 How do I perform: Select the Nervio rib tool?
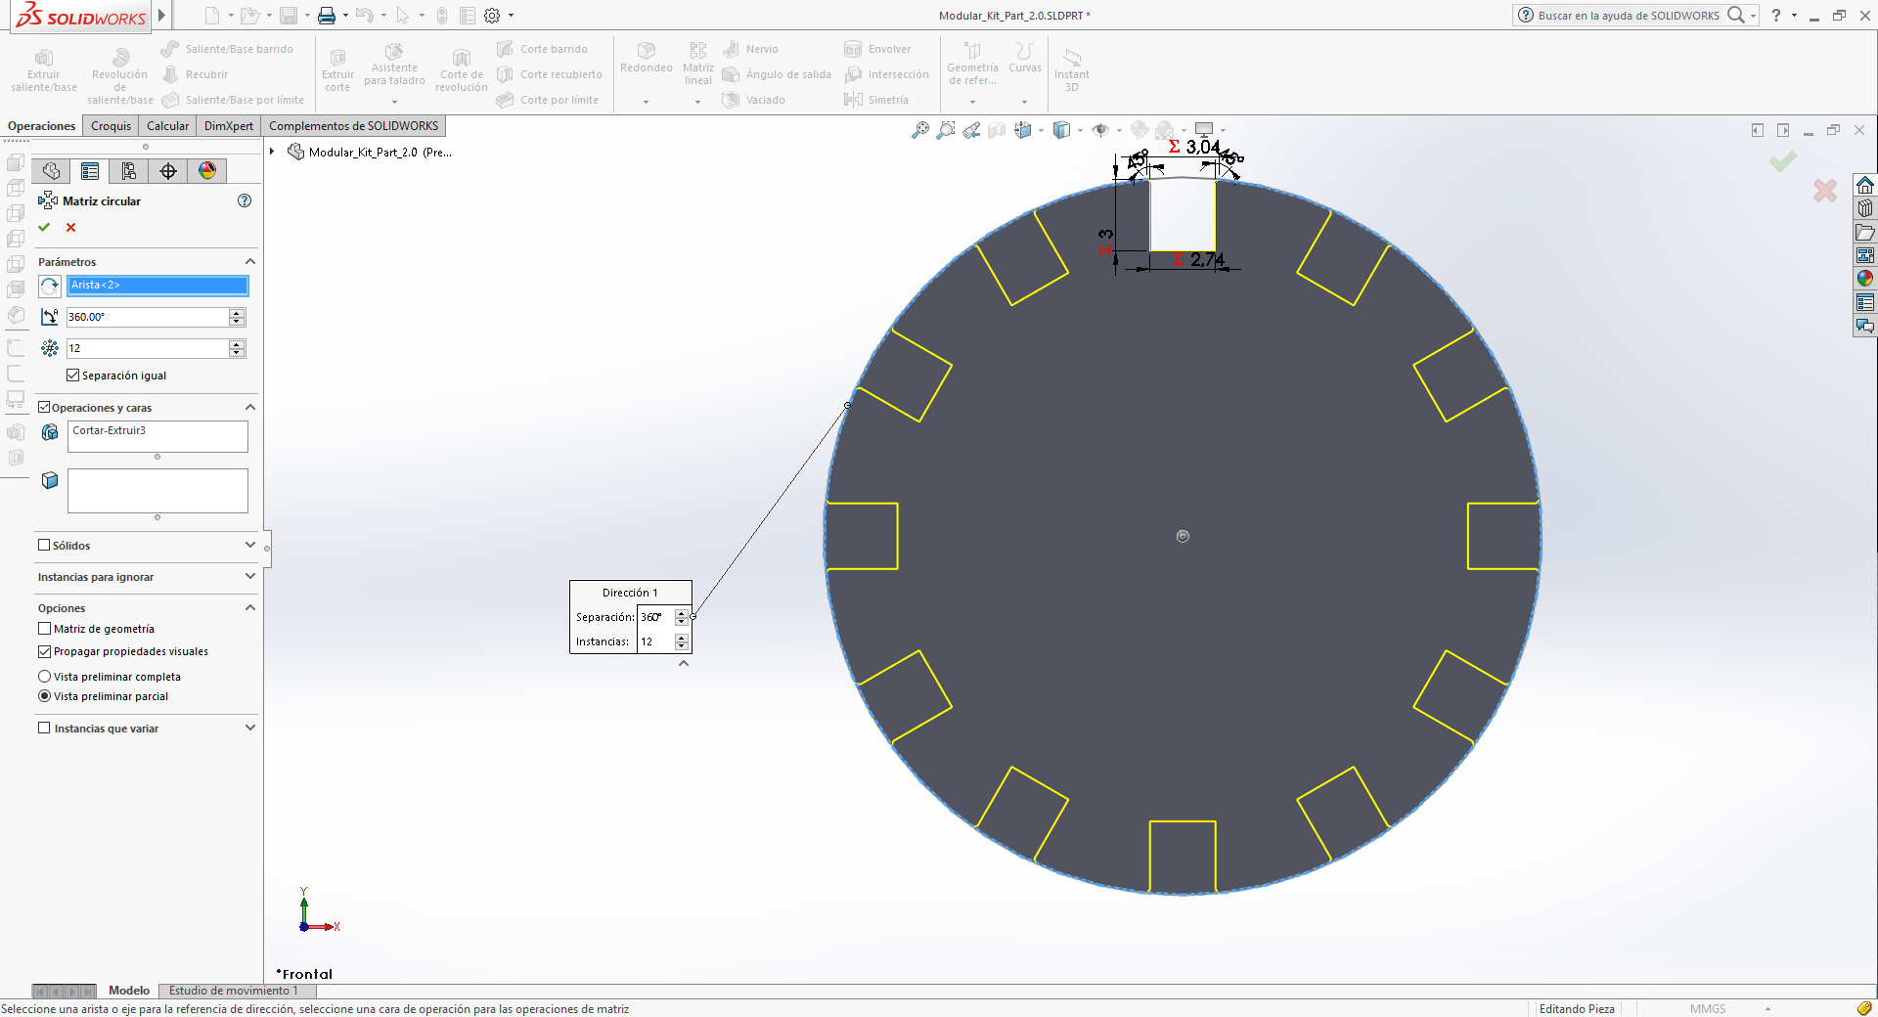click(x=750, y=49)
